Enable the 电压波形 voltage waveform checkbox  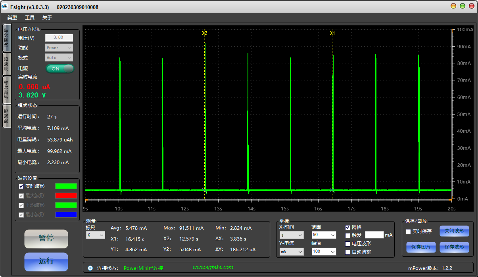tap(348, 244)
